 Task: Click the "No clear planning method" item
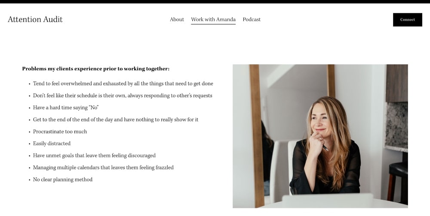pyautogui.click(x=63, y=180)
